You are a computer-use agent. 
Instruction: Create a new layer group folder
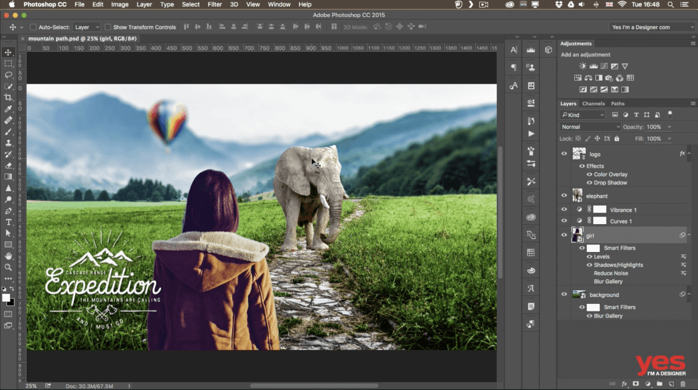(x=659, y=384)
